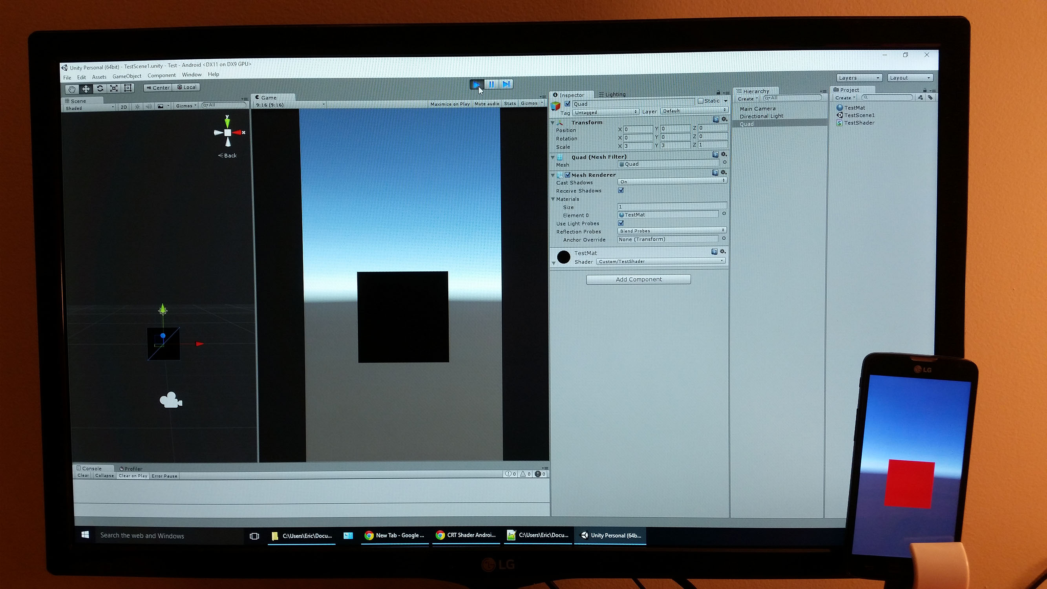Mute Scene view audio
The width and height of the screenshot is (1047, 589).
148,106
